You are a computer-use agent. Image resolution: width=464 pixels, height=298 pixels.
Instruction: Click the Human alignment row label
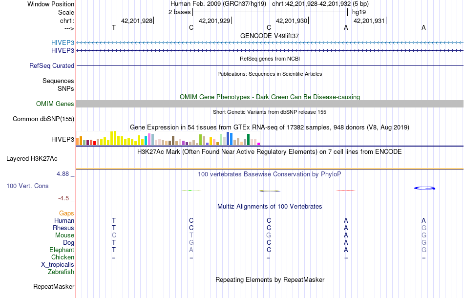pyautogui.click(x=64, y=221)
